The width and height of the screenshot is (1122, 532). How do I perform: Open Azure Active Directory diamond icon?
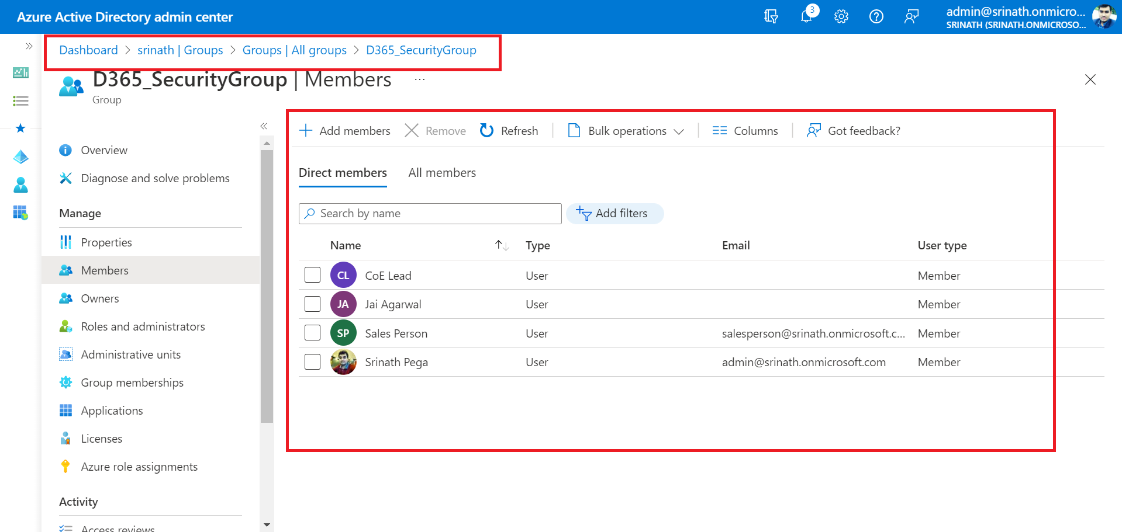pos(20,157)
